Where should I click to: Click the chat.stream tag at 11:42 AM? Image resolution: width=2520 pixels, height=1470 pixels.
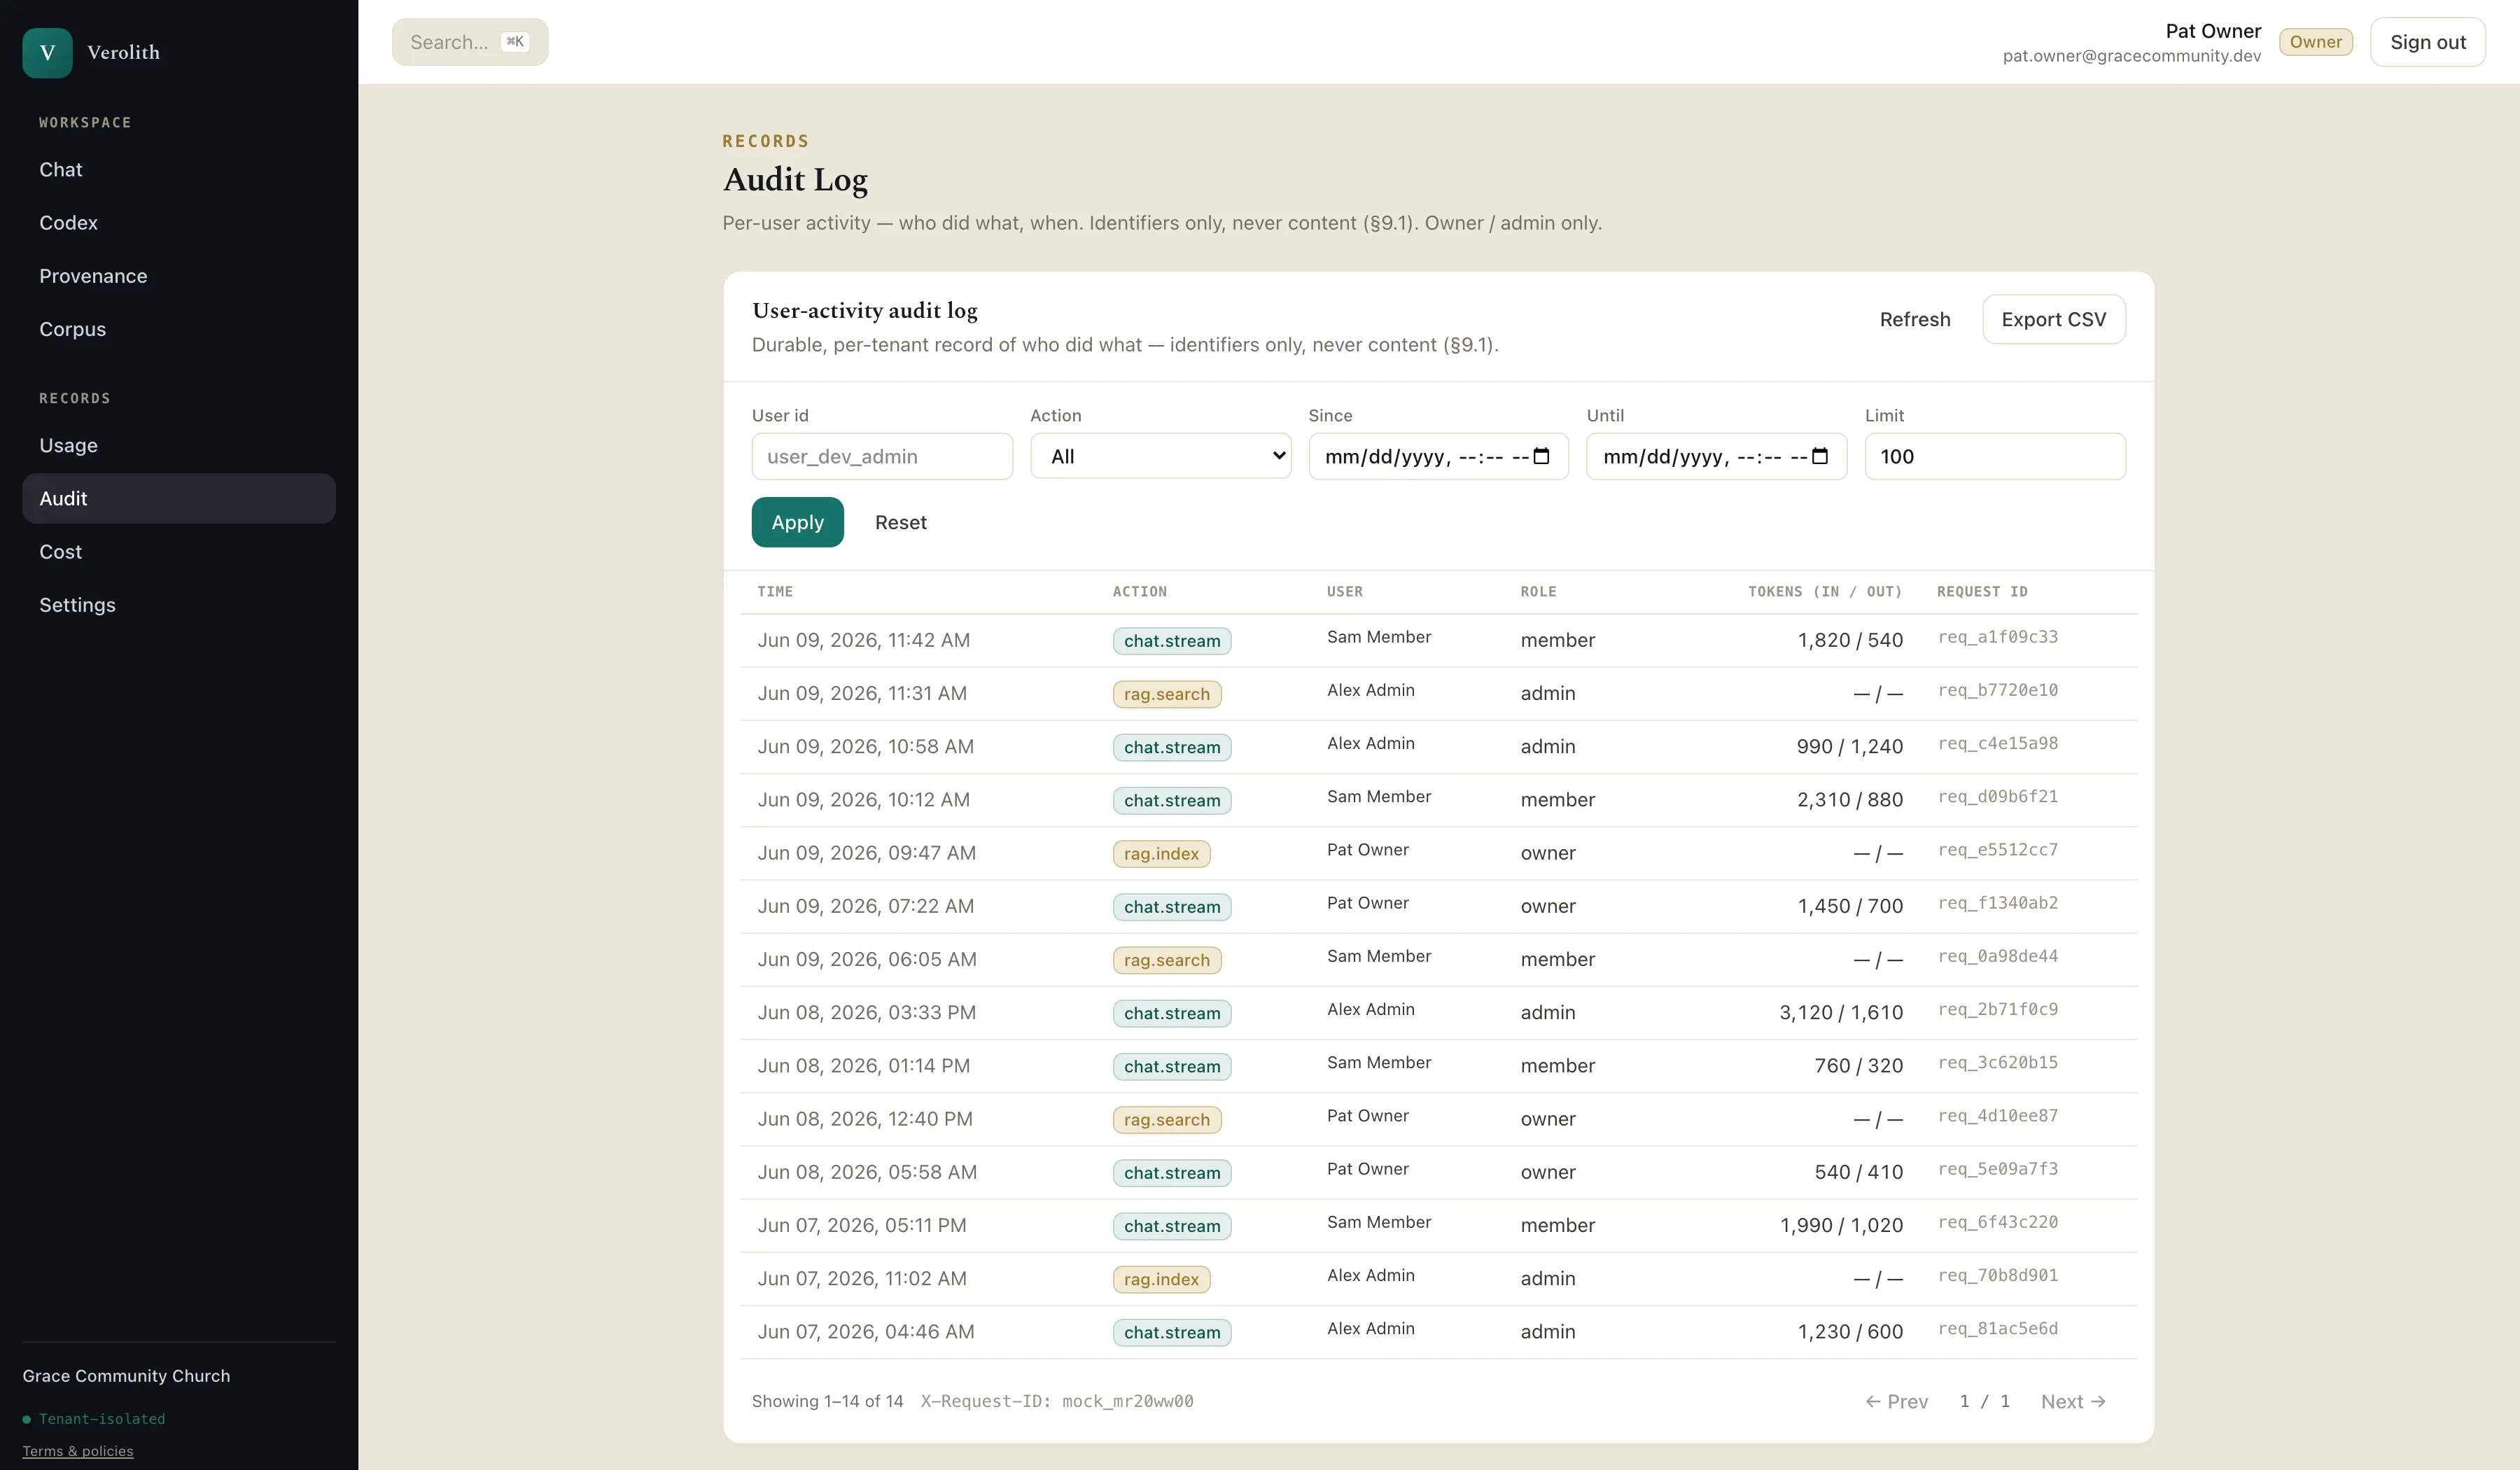coord(1172,640)
